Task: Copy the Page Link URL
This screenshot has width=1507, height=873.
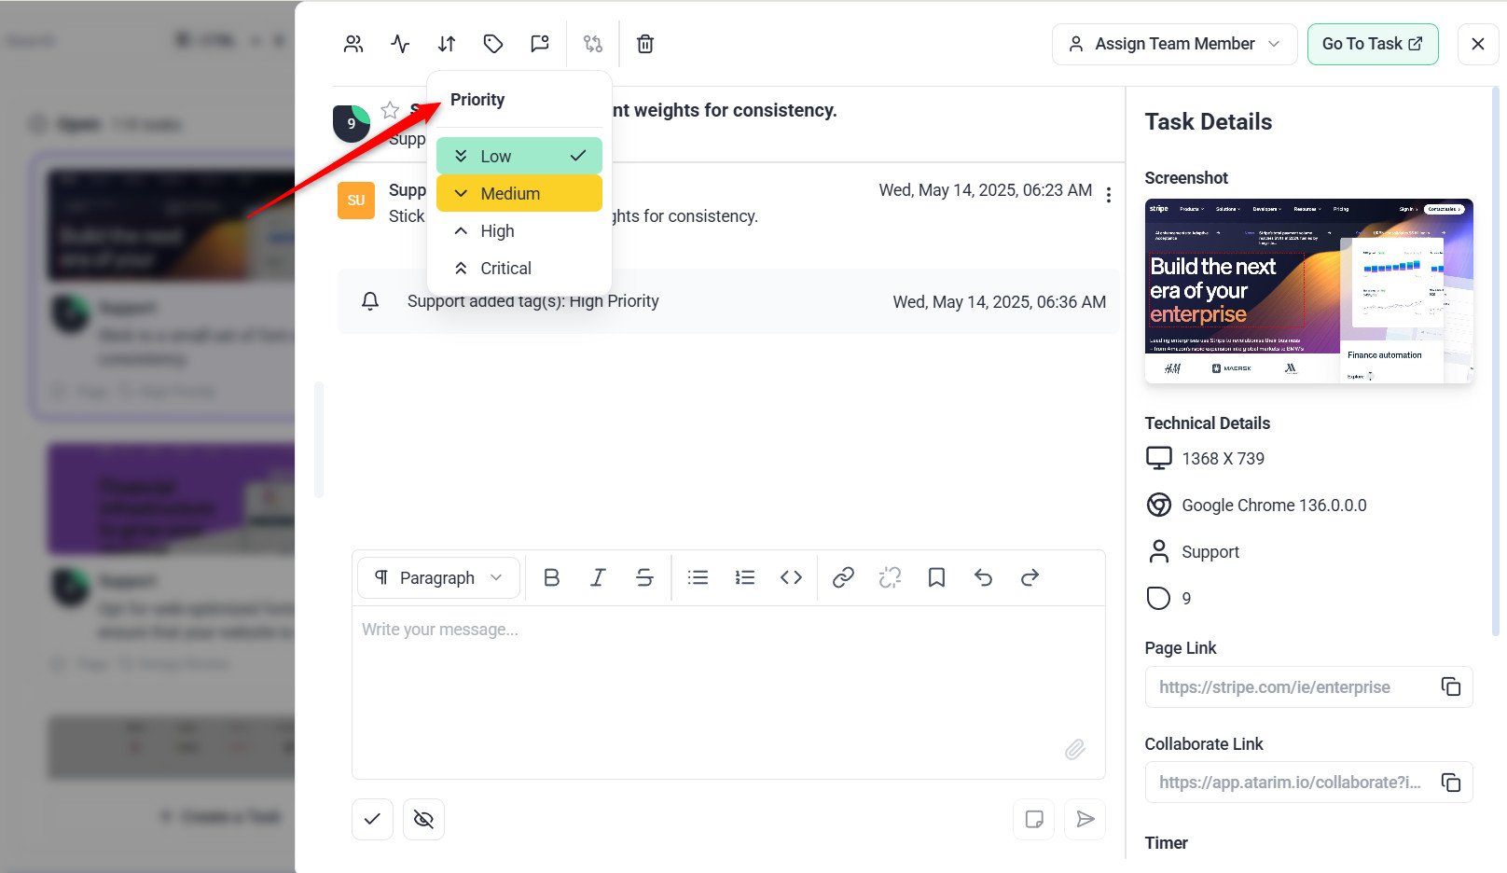Action: pos(1450,686)
